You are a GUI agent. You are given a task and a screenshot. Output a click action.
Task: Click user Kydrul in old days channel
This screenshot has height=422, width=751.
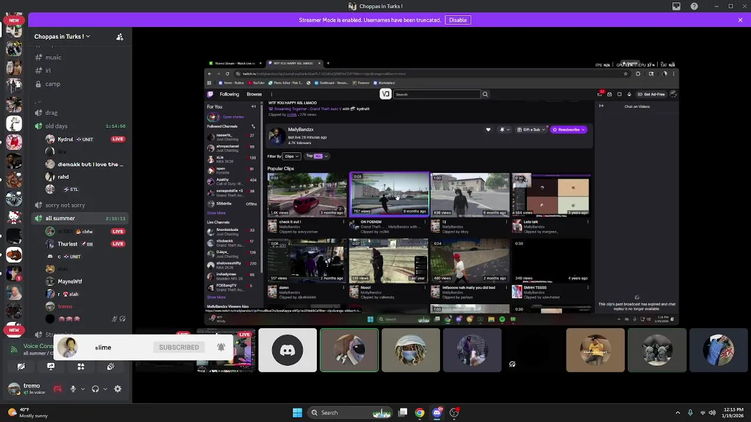click(65, 139)
